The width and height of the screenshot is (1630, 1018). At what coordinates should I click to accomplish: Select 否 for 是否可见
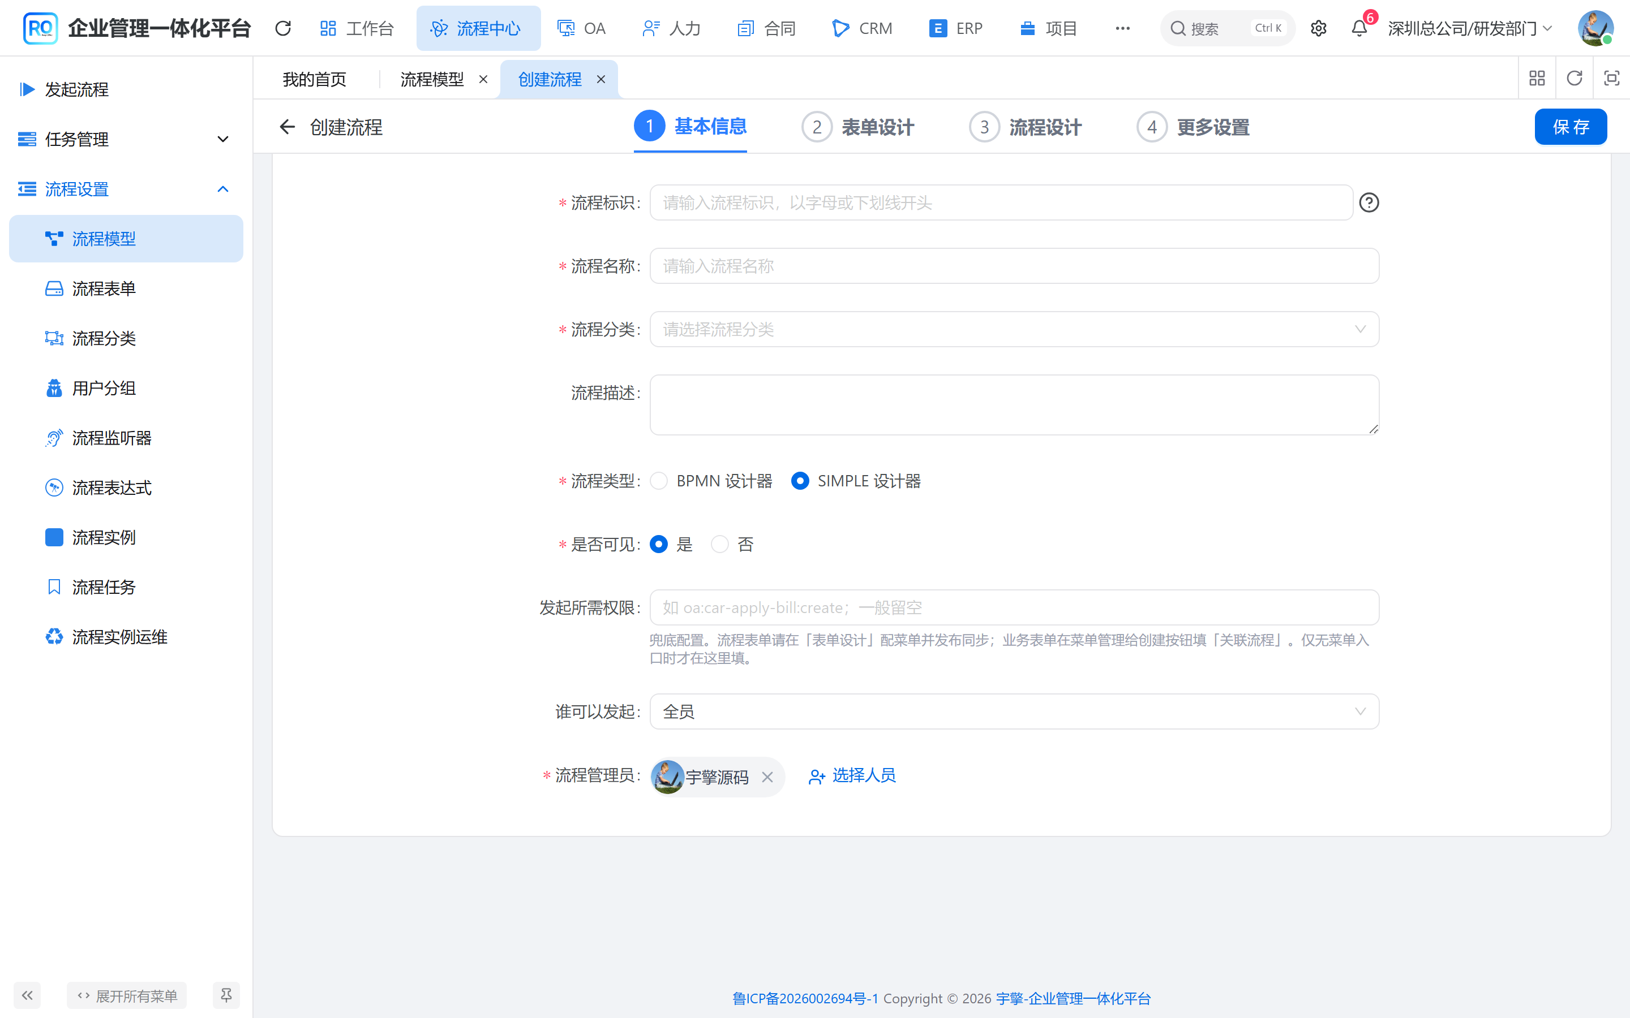(x=719, y=544)
